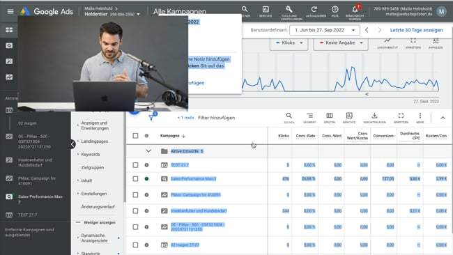The height and width of the screenshot is (255, 453).
Task: Open the hamburger main menu
Action: point(10,12)
